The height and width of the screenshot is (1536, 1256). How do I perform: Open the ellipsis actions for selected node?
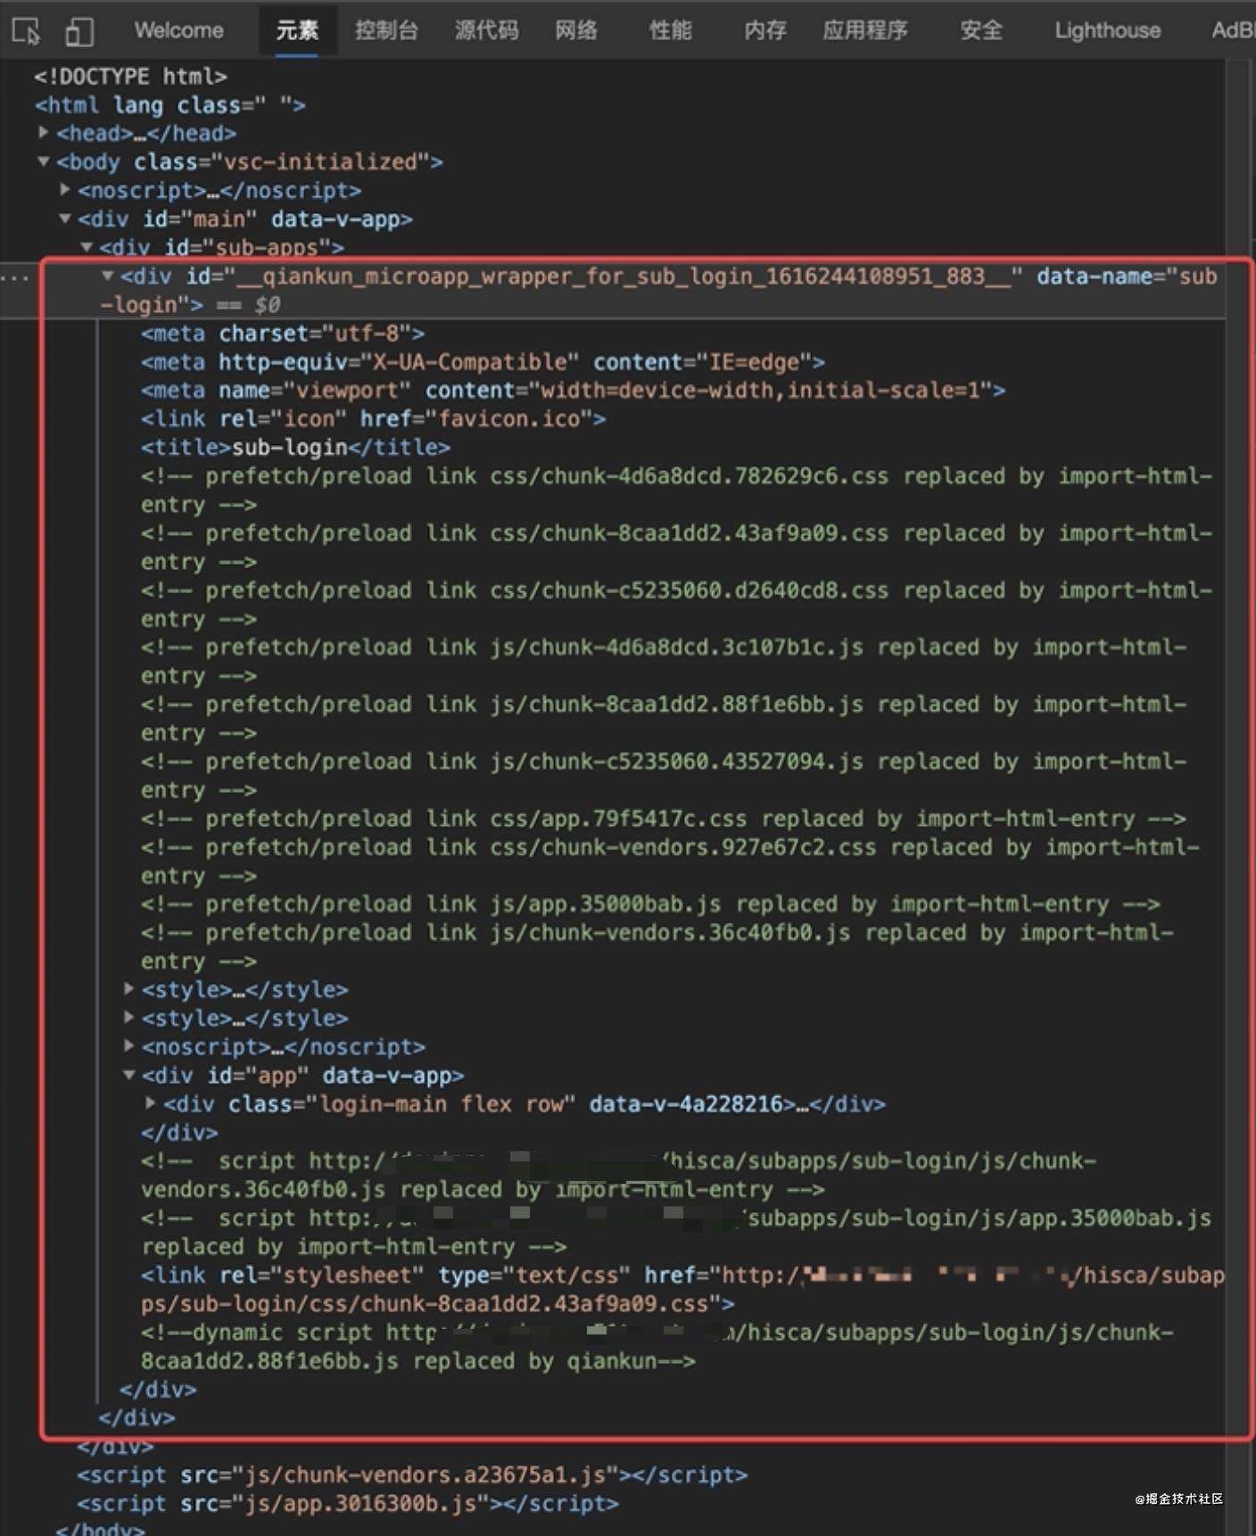coord(15,278)
